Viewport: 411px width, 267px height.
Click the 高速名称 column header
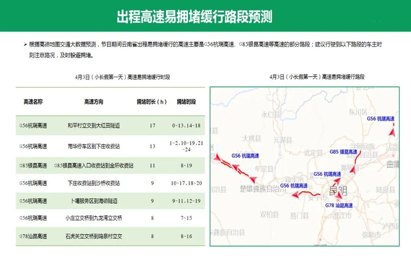33,102
